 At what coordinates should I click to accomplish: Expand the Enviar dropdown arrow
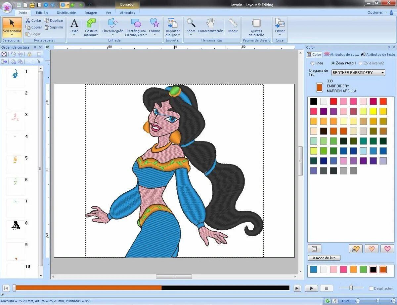(280, 35)
